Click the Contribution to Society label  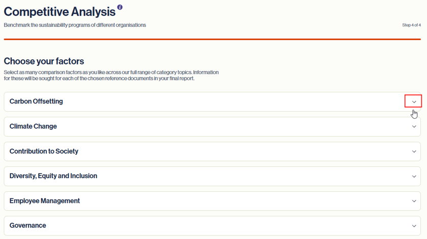pyautogui.click(x=44, y=151)
